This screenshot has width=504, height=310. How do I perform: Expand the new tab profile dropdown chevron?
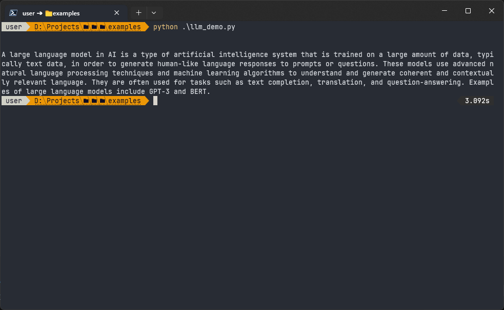click(154, 13)
